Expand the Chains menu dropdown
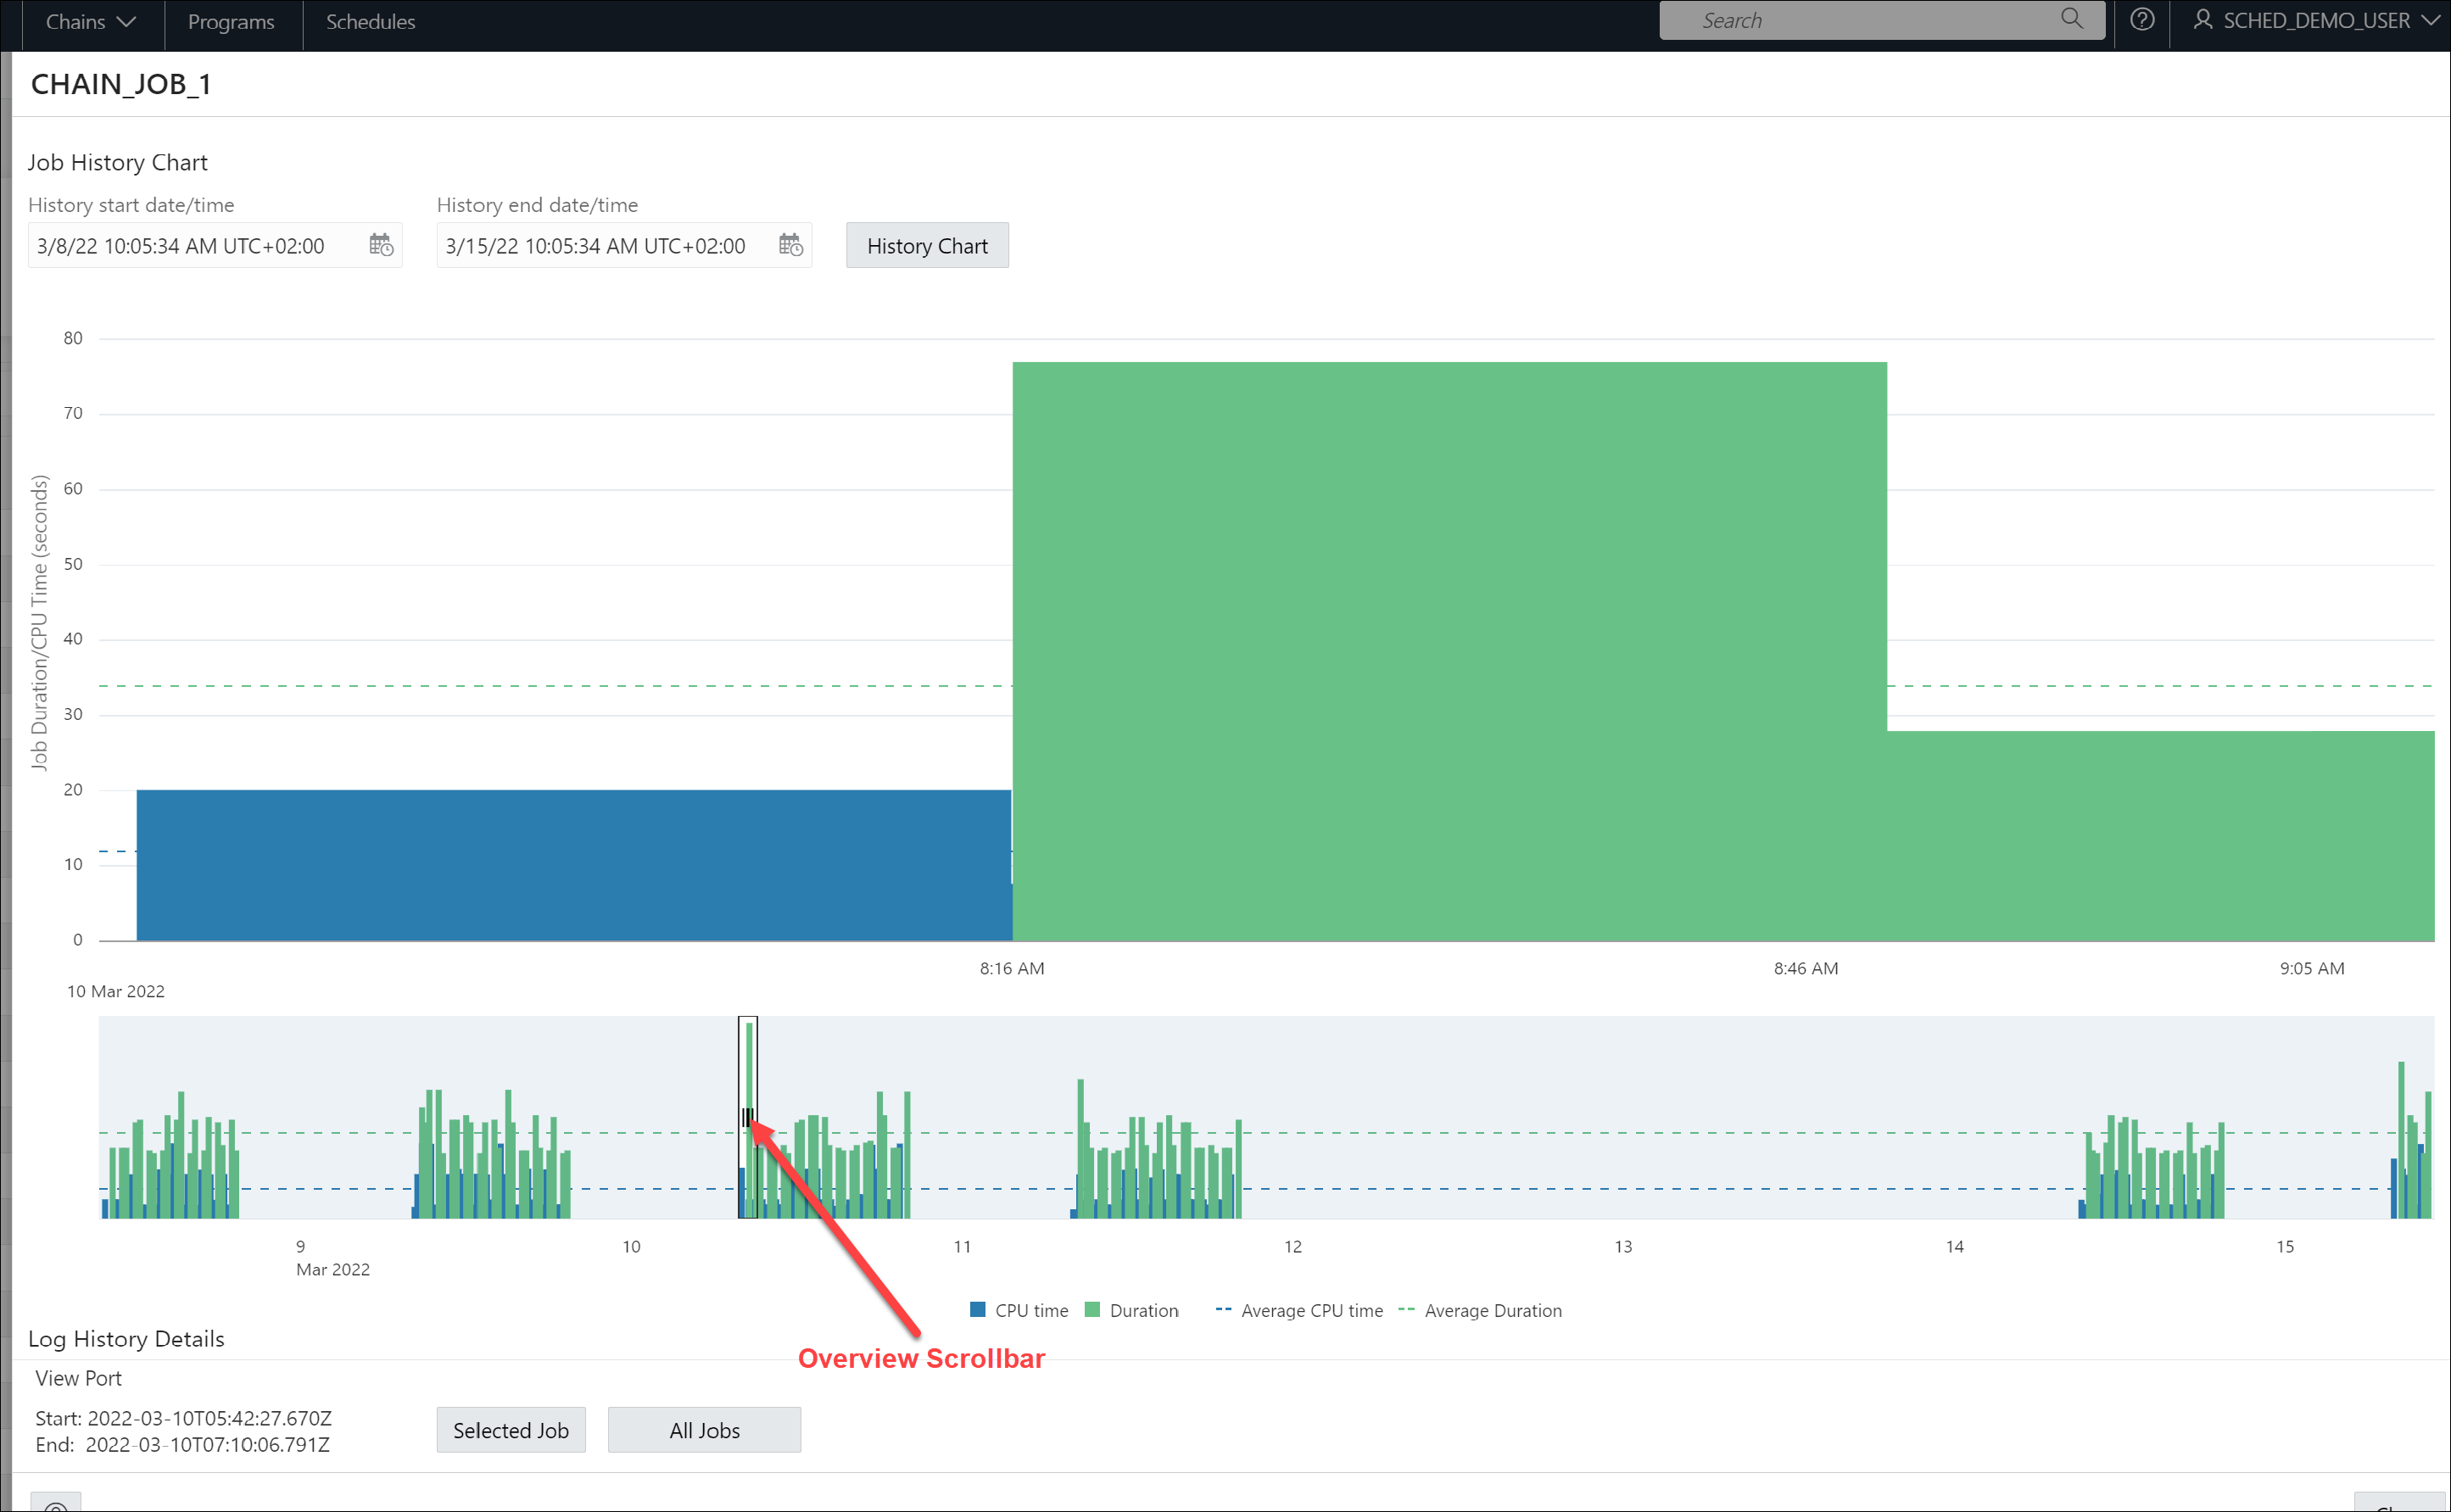The width and height of the screenshot is (2451, 1512). (90, 22)
